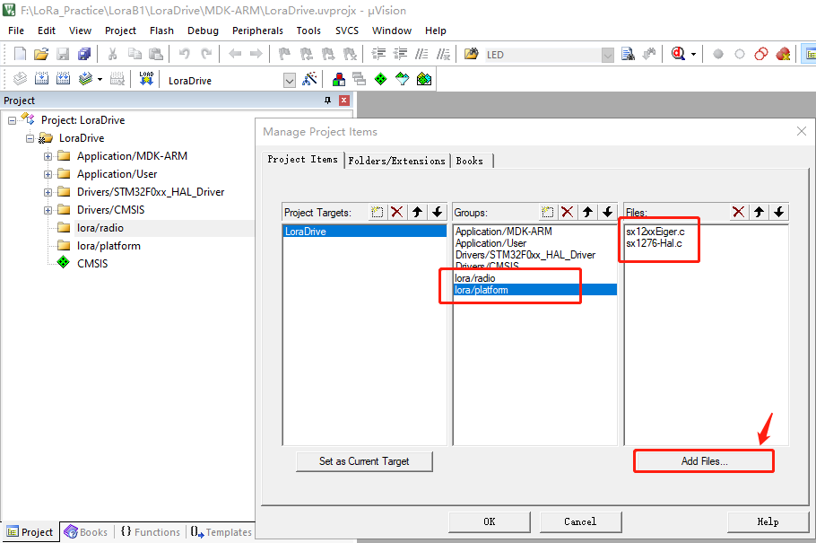816x543 pixels.
Task: Switch to the Books tab in dialog
Action: pyautogui.click(x=469, y=161)
